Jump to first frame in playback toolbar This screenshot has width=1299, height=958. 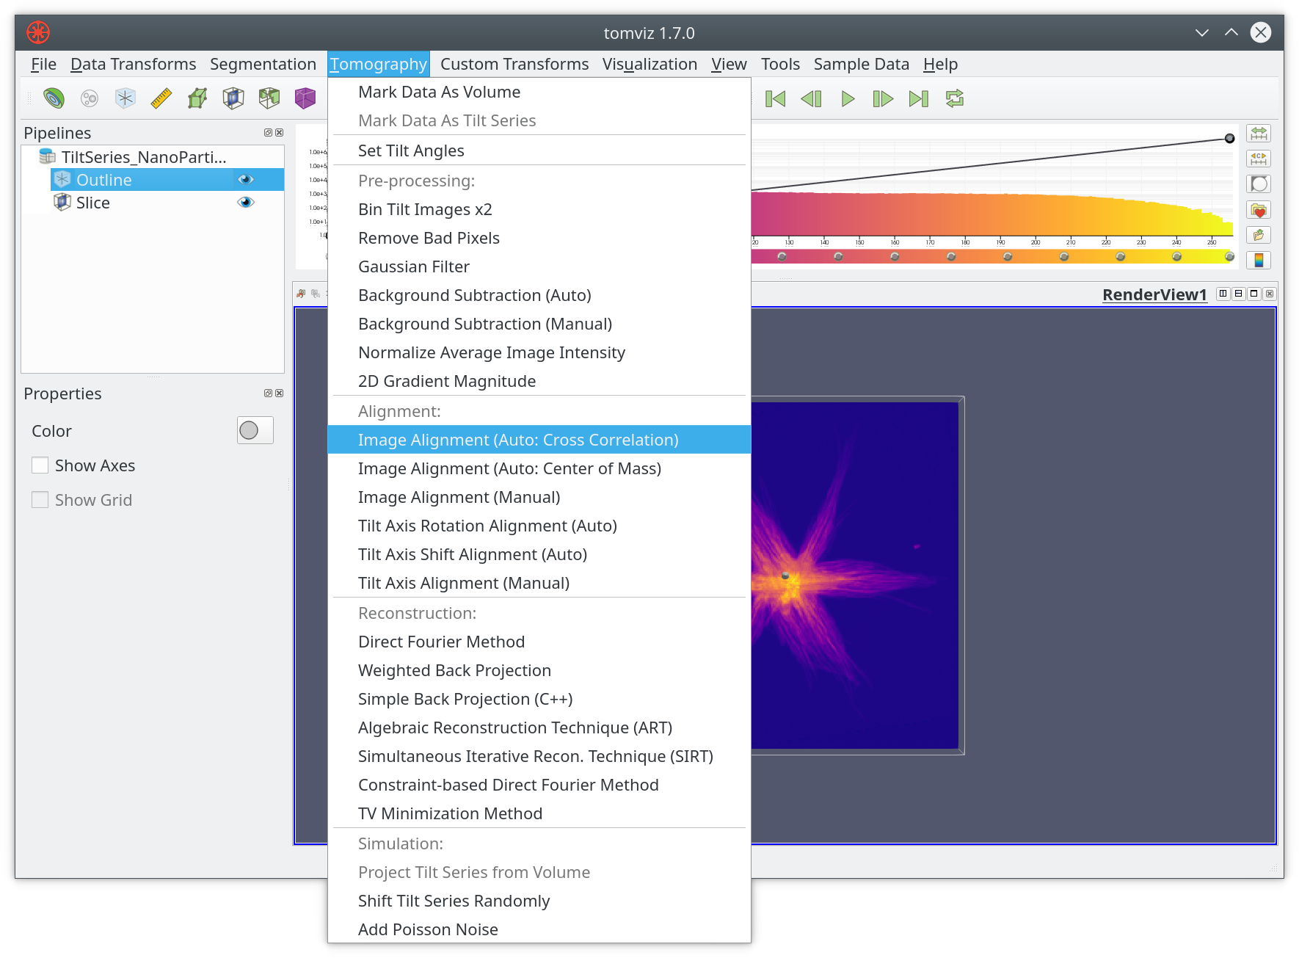tap(775, 98)
